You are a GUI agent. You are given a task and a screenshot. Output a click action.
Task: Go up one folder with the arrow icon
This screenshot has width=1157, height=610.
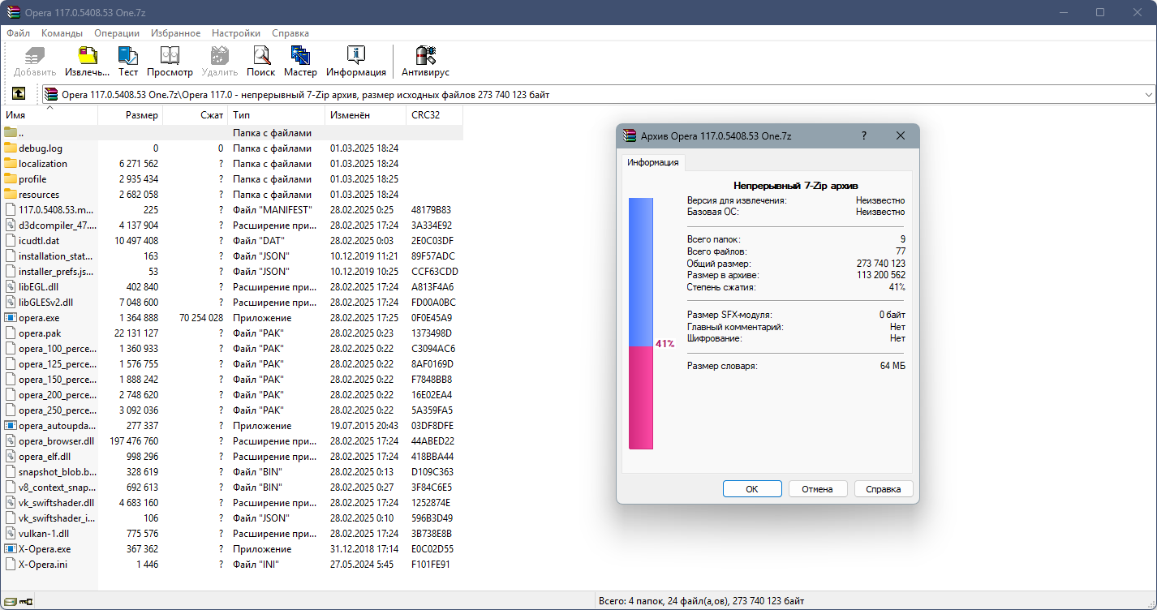[19, 94]
